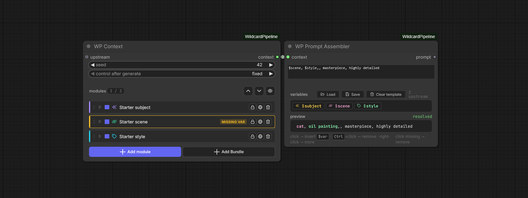Grab the drag handle of Starter subject
Screen dimensions: 528x198
[x=94, y=107]
